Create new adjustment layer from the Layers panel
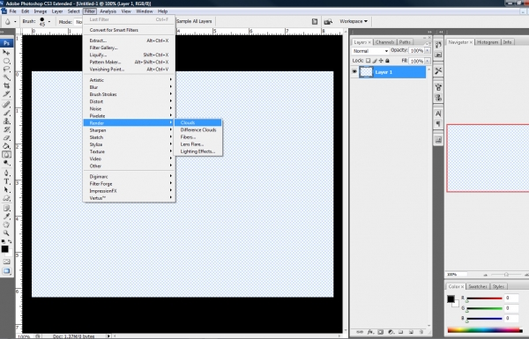The height and width of the screenshot is (339, 529). coord(391,332)
